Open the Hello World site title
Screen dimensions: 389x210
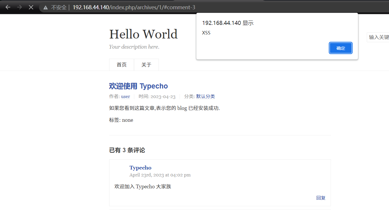(143, 34)
